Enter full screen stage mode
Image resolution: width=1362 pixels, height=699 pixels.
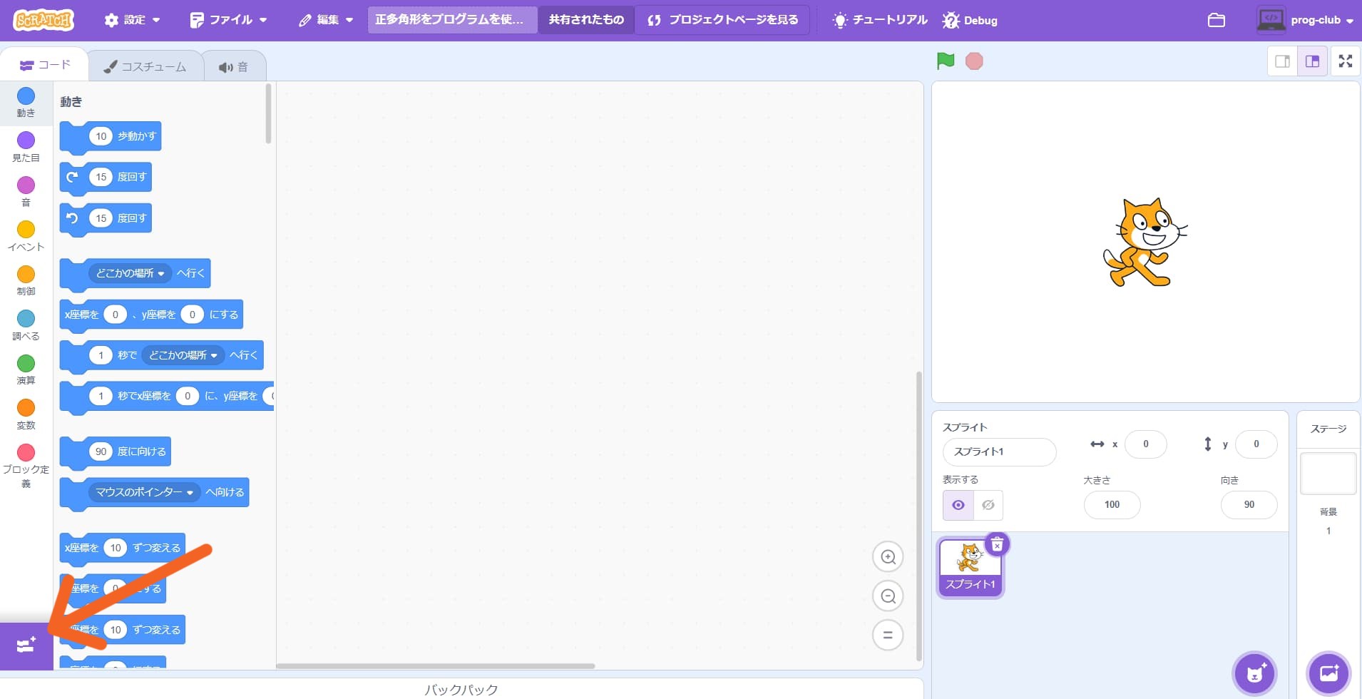[1346, 61]
